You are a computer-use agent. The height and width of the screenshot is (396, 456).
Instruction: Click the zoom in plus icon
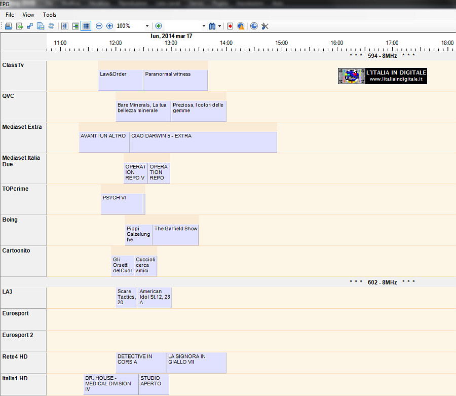coord(109,26)
